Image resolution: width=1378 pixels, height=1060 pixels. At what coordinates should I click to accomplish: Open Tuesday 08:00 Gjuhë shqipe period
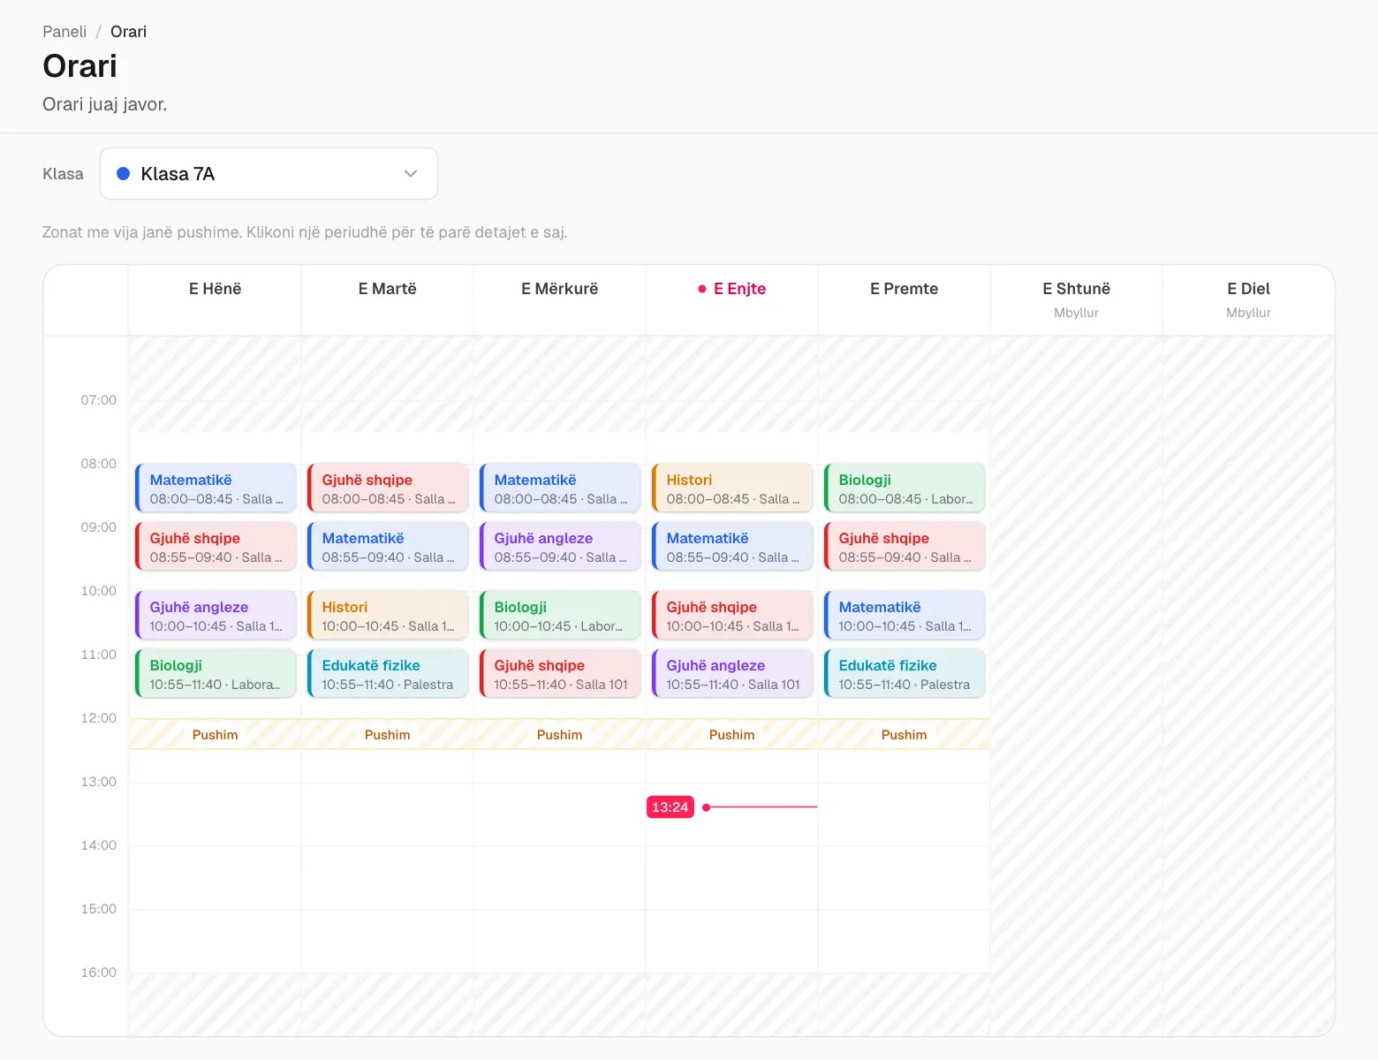[x=388, y=488]
